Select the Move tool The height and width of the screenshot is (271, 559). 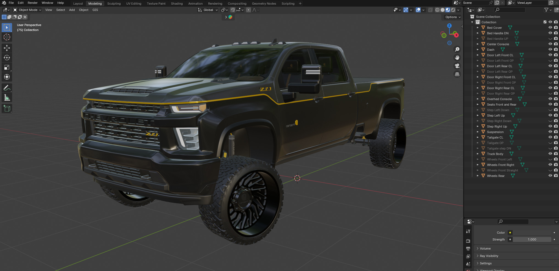[7, 48]
